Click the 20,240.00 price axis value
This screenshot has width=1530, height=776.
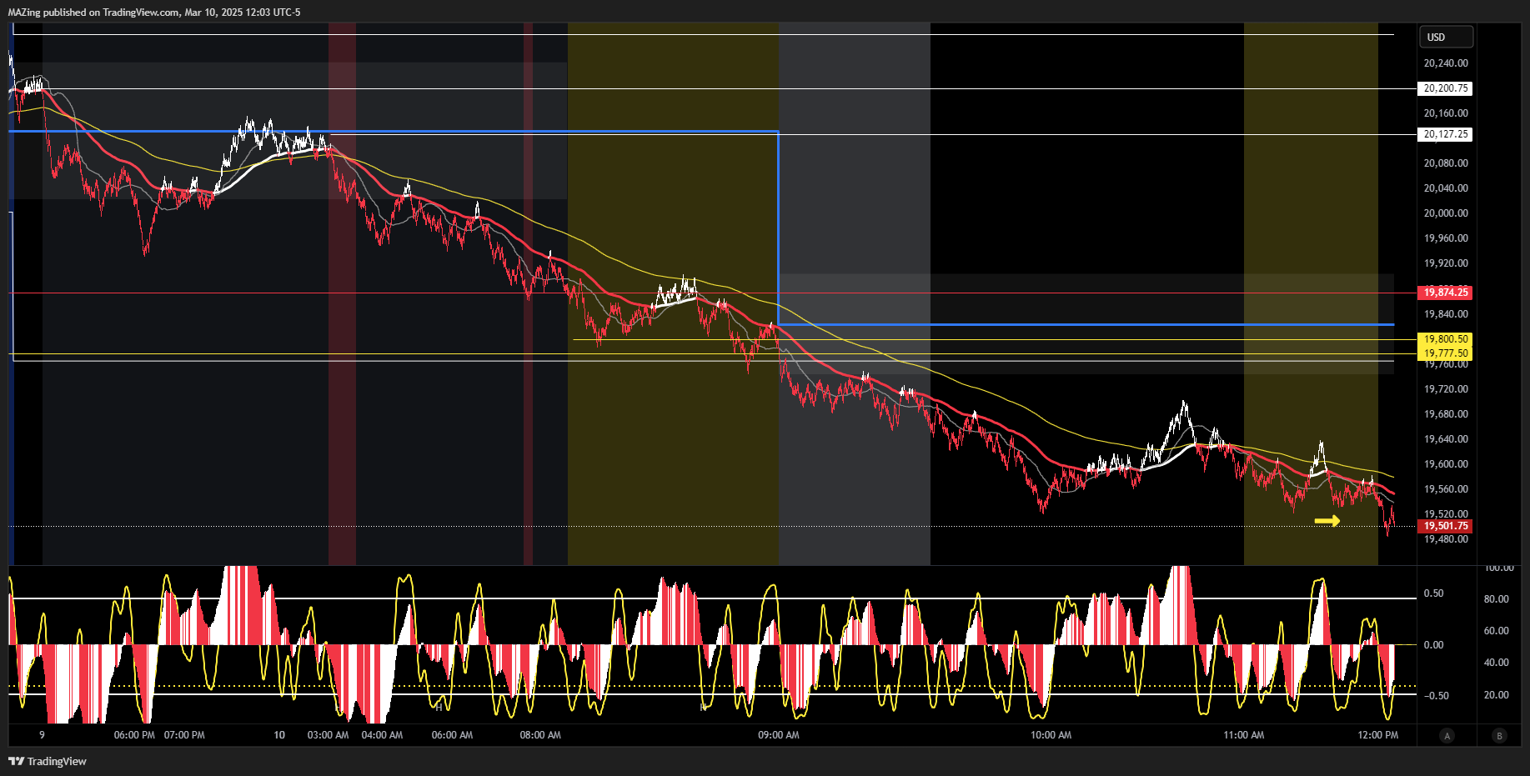1446,63
